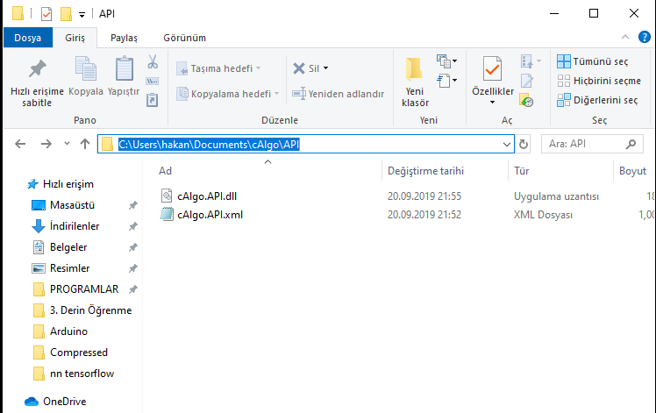Click the Help question mark icon
Viewport: 656px width, 413px height.
click(x=645, y=37)
